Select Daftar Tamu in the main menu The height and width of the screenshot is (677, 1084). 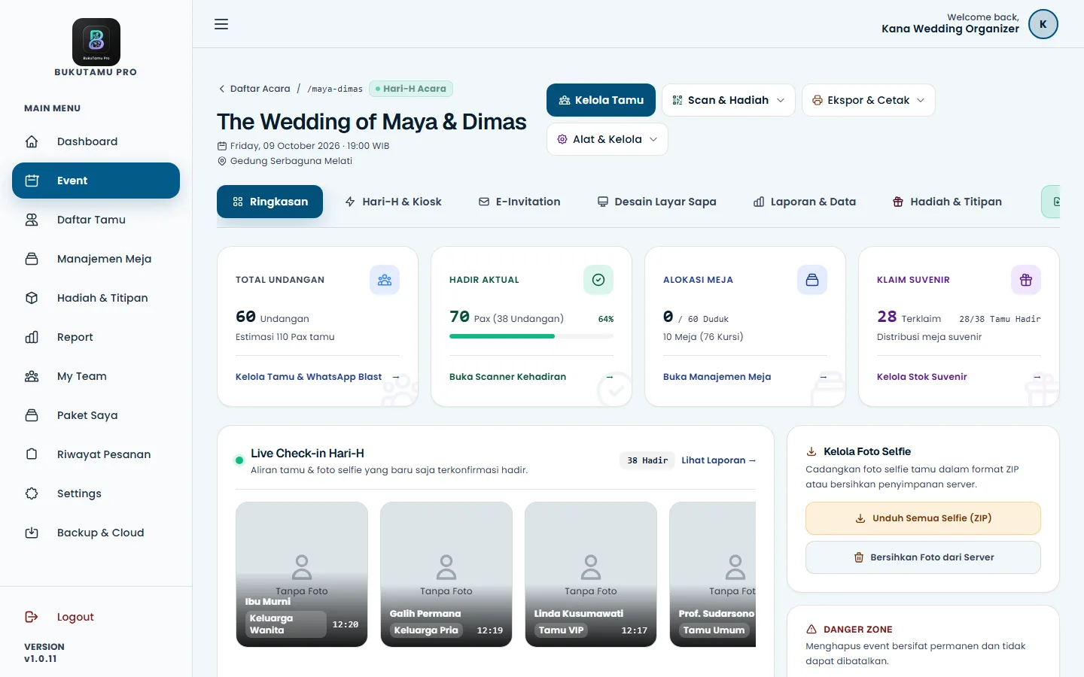click(x=96, y=220)
